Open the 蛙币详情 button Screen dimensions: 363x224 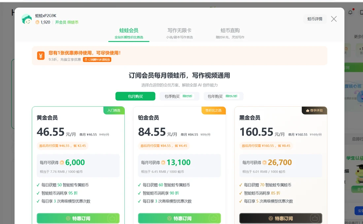click(314, 19)
